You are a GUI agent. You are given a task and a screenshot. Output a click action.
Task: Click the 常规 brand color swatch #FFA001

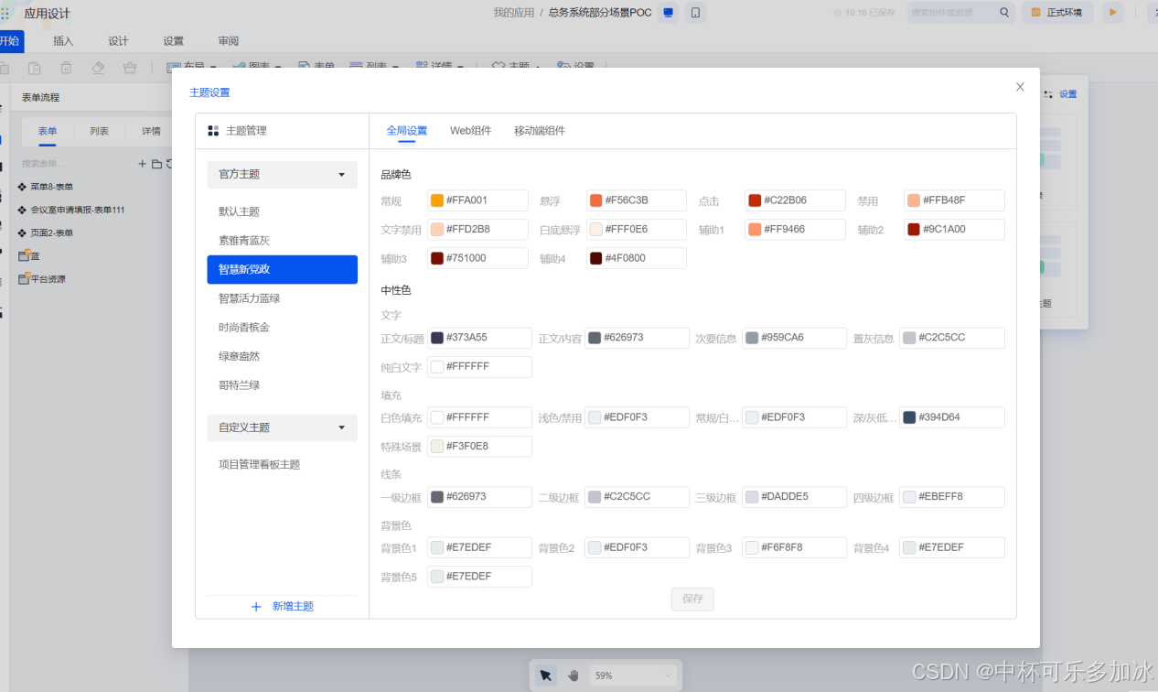tap(437, 200)
